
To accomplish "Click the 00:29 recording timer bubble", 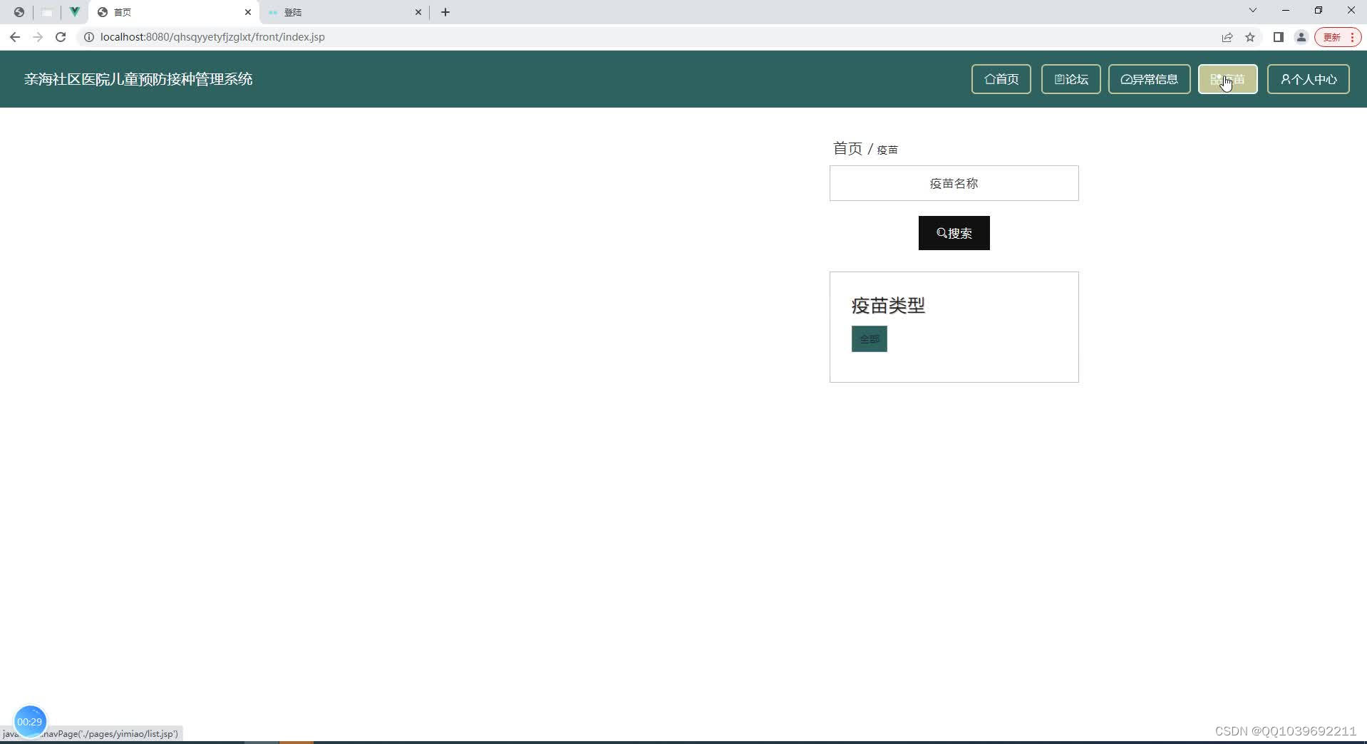I will (x=30, y=721).
